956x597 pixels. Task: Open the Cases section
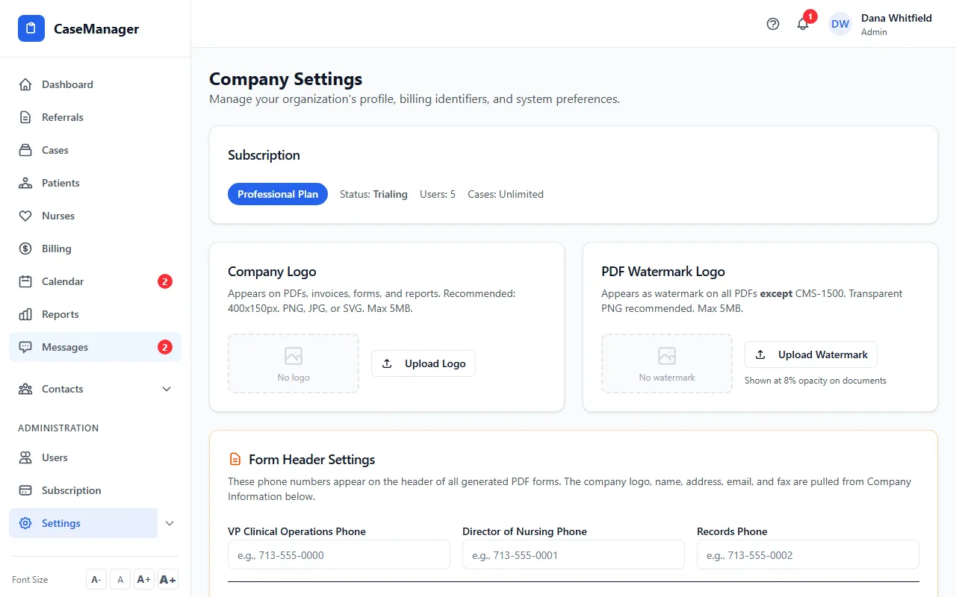pos(95,150)
